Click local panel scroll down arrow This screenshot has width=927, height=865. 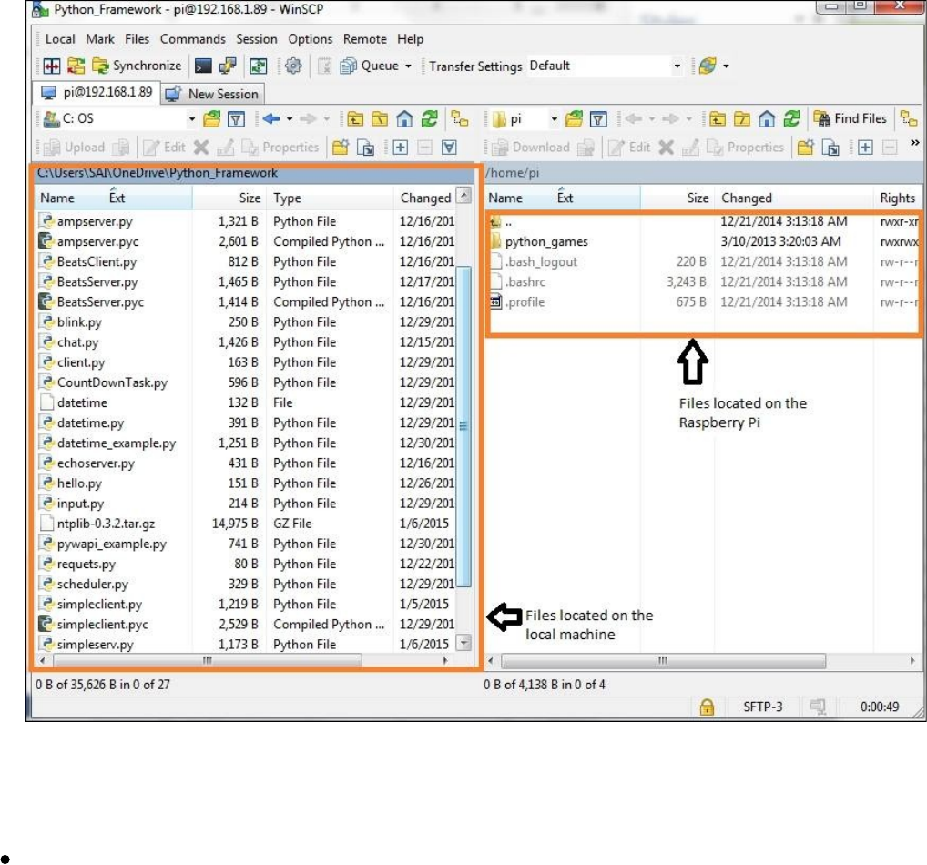point(464,643)
